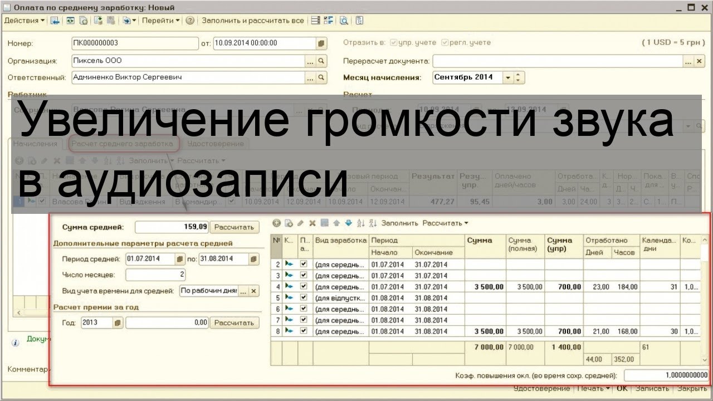The image size is (713, 401).
Task: Open calendar for Период средней end date
Action: (x=254, y=259)
